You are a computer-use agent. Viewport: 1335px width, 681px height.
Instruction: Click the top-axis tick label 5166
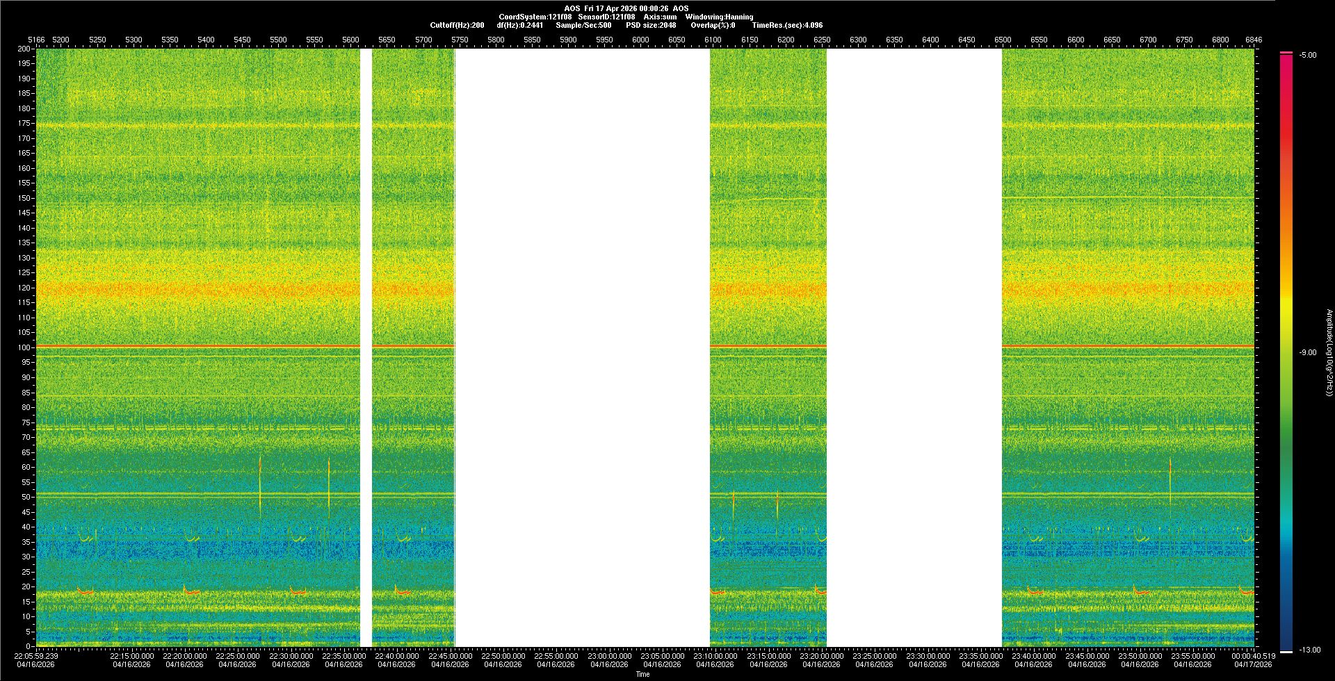point(36,40)
